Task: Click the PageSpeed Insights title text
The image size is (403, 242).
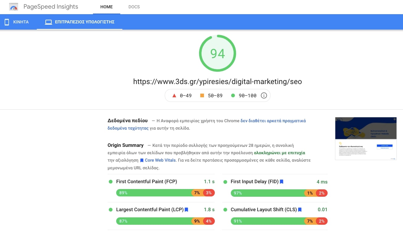Action: click(51, 6)
